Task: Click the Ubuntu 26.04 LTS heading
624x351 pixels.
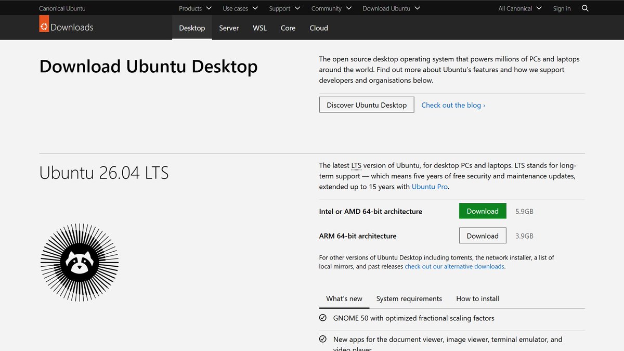Action: click(104, 173)
